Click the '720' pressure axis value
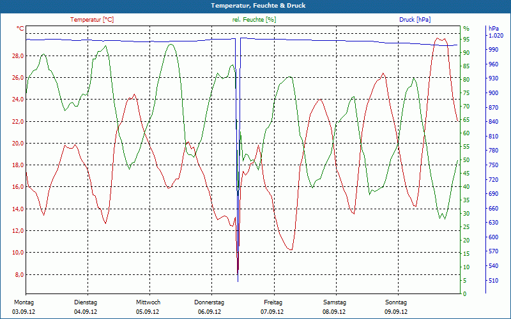This screenshot has width=511, height=319. (x=493, y=180)
